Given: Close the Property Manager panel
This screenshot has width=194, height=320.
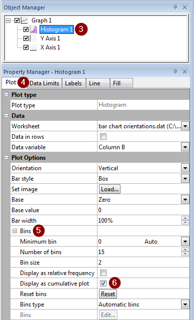Looking at the screenshot, I should (x=185, y=71).
